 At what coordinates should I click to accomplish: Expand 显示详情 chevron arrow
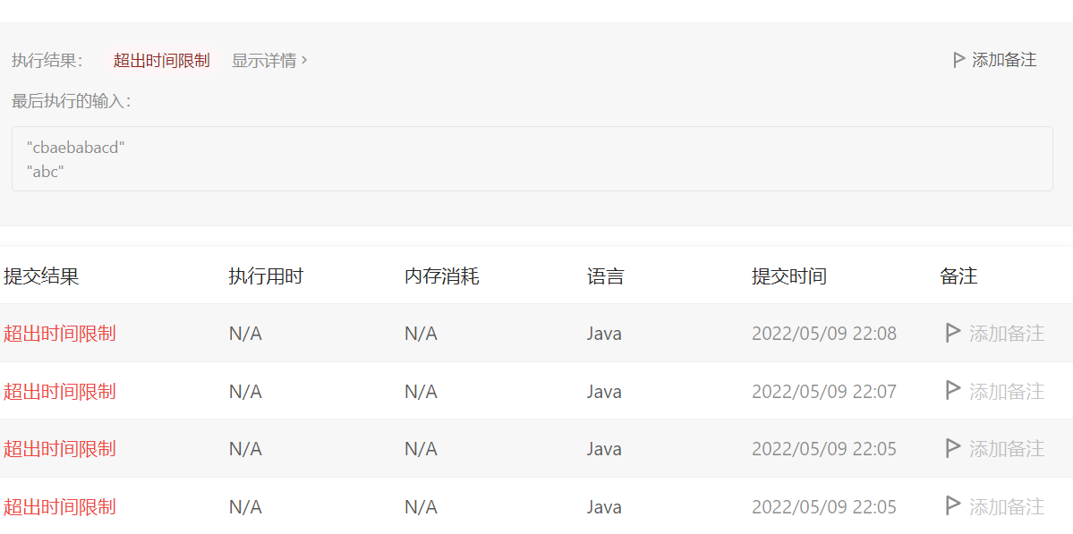pyautogui.click(x=304, y=60)
